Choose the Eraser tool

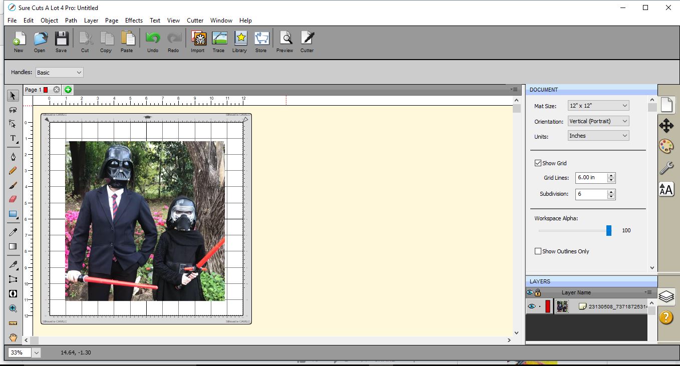click(x=14, y=199)
